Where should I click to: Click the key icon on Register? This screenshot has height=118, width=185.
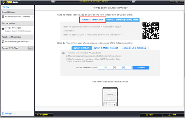coord(38,115)
